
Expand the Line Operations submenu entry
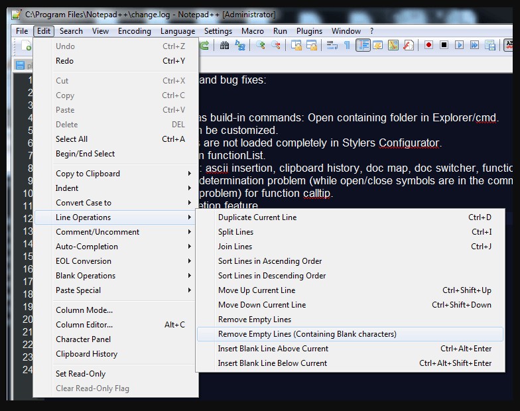pyautogui.click(x=114, y=217)
